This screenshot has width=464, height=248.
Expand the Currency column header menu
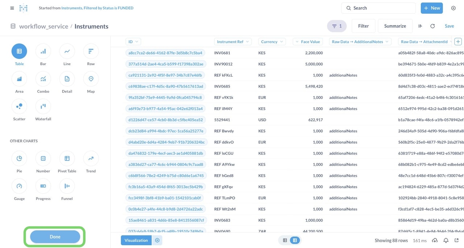[x=272, y=42]
